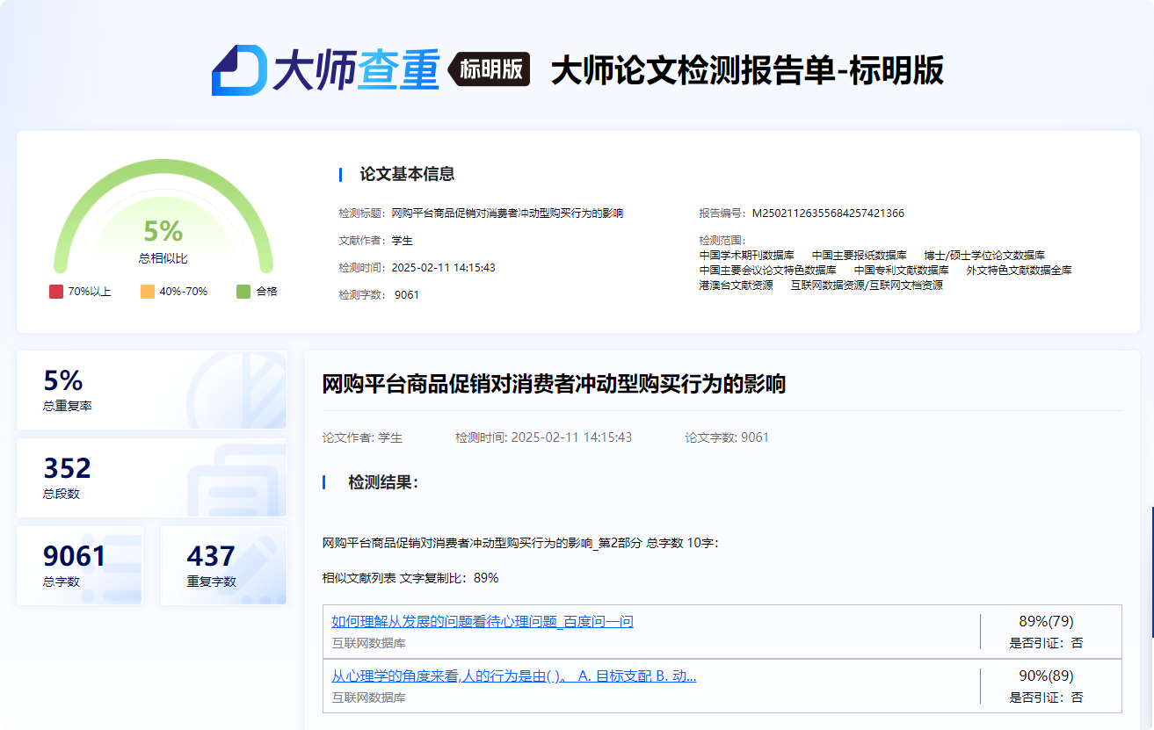
Task: Click the 标明版 badge next to logo
Action: click(x=489, y=69)
